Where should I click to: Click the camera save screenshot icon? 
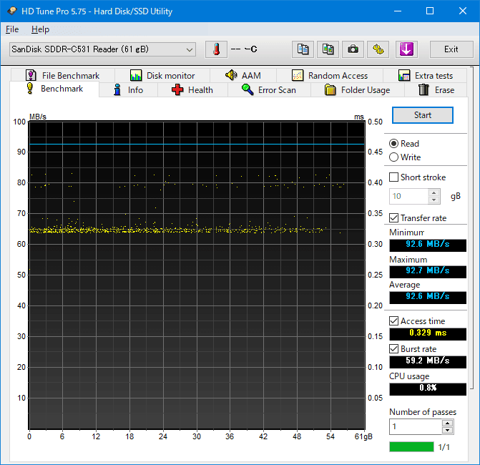pos(352,49)
